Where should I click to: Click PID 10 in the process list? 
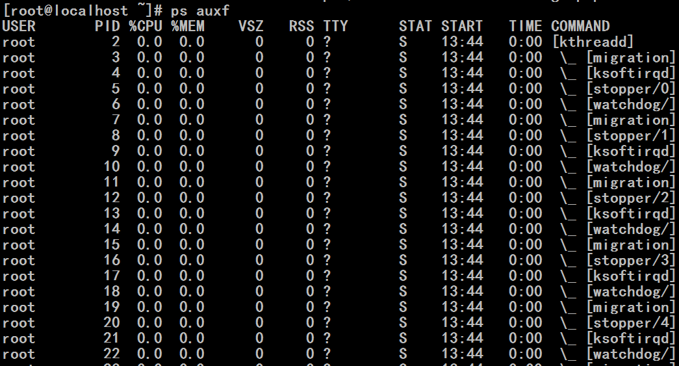(112, 167)
